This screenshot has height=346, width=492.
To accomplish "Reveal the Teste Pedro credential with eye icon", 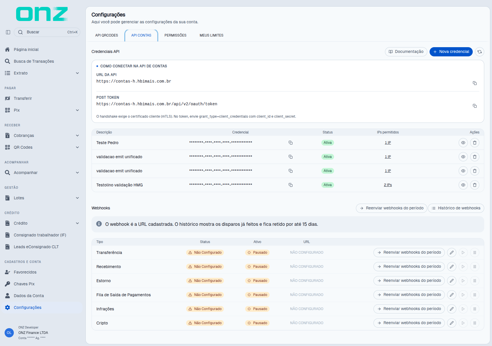I will click(x=463, y=143).
